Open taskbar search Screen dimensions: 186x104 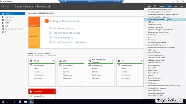(x=8, y=102)
